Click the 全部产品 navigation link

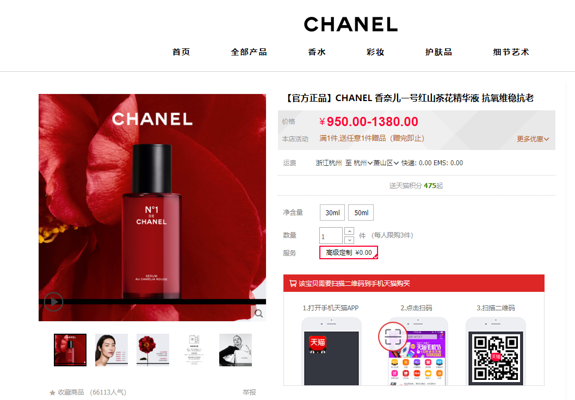pos(249,52)
